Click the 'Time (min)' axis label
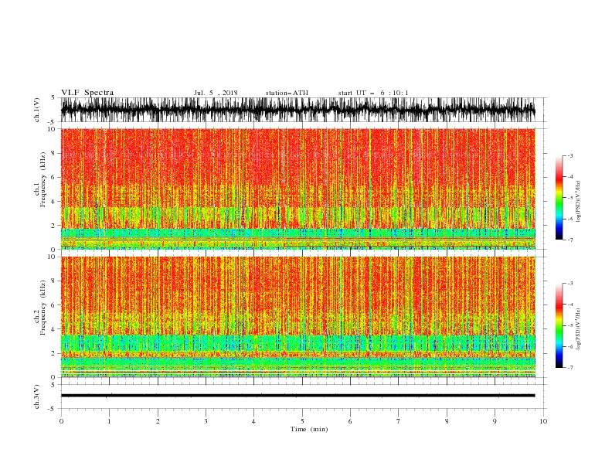This screenshot has height=473, width=612. [309, 429]
